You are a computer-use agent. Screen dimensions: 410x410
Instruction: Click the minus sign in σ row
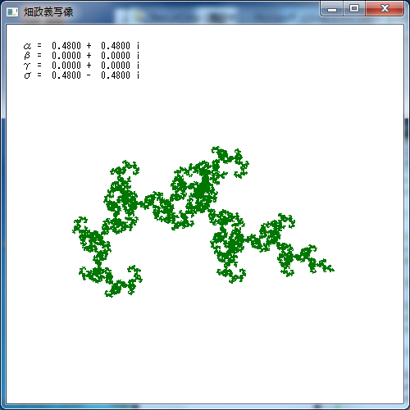(89, 75)
